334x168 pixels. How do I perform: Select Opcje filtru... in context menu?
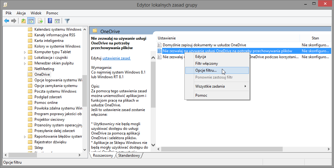pyautogui.click(x=217, y=70)
